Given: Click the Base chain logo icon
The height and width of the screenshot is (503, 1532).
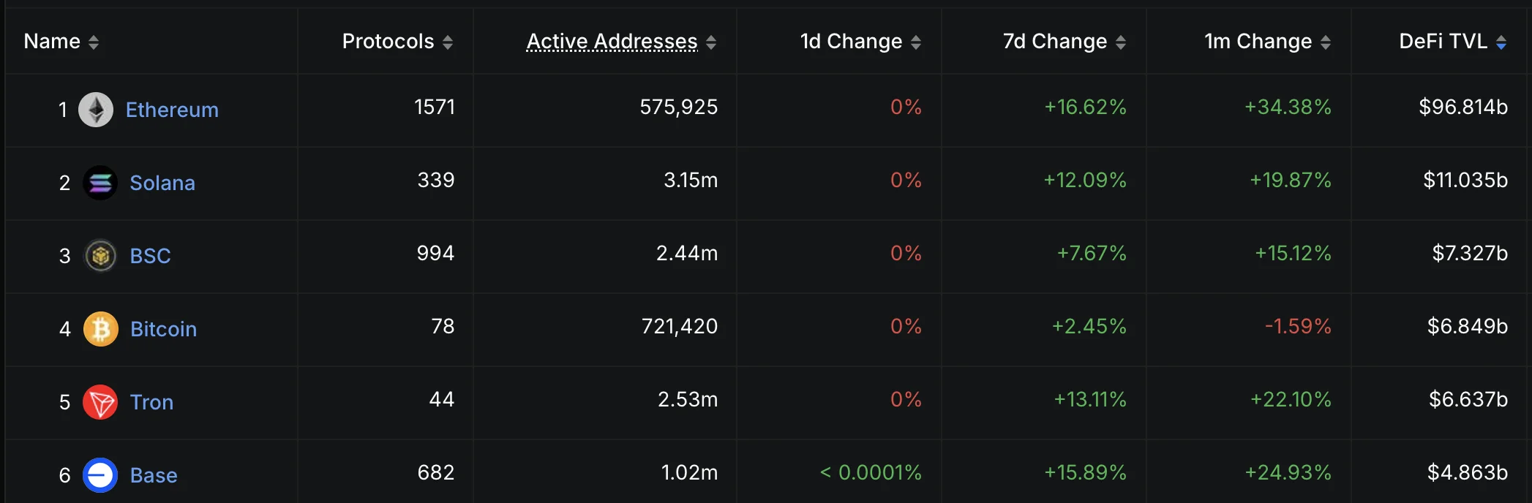Looking at the screenshot, I should point(100,475).
